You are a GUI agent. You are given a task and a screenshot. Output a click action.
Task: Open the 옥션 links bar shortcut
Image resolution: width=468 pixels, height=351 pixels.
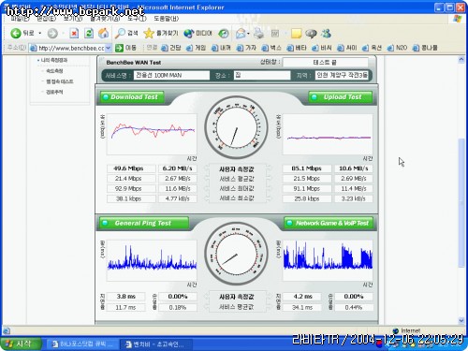coord(372,48)
